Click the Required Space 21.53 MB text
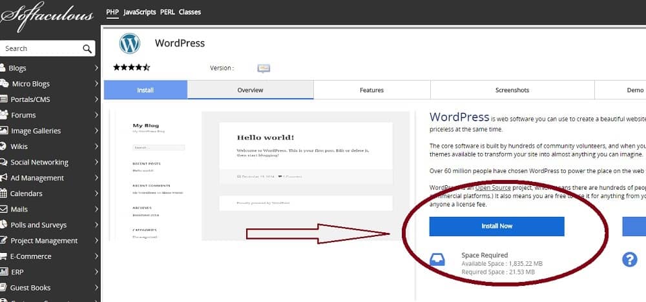Image resolution: width=646 pixels, height=302 pixels. [x=498, y=272]
